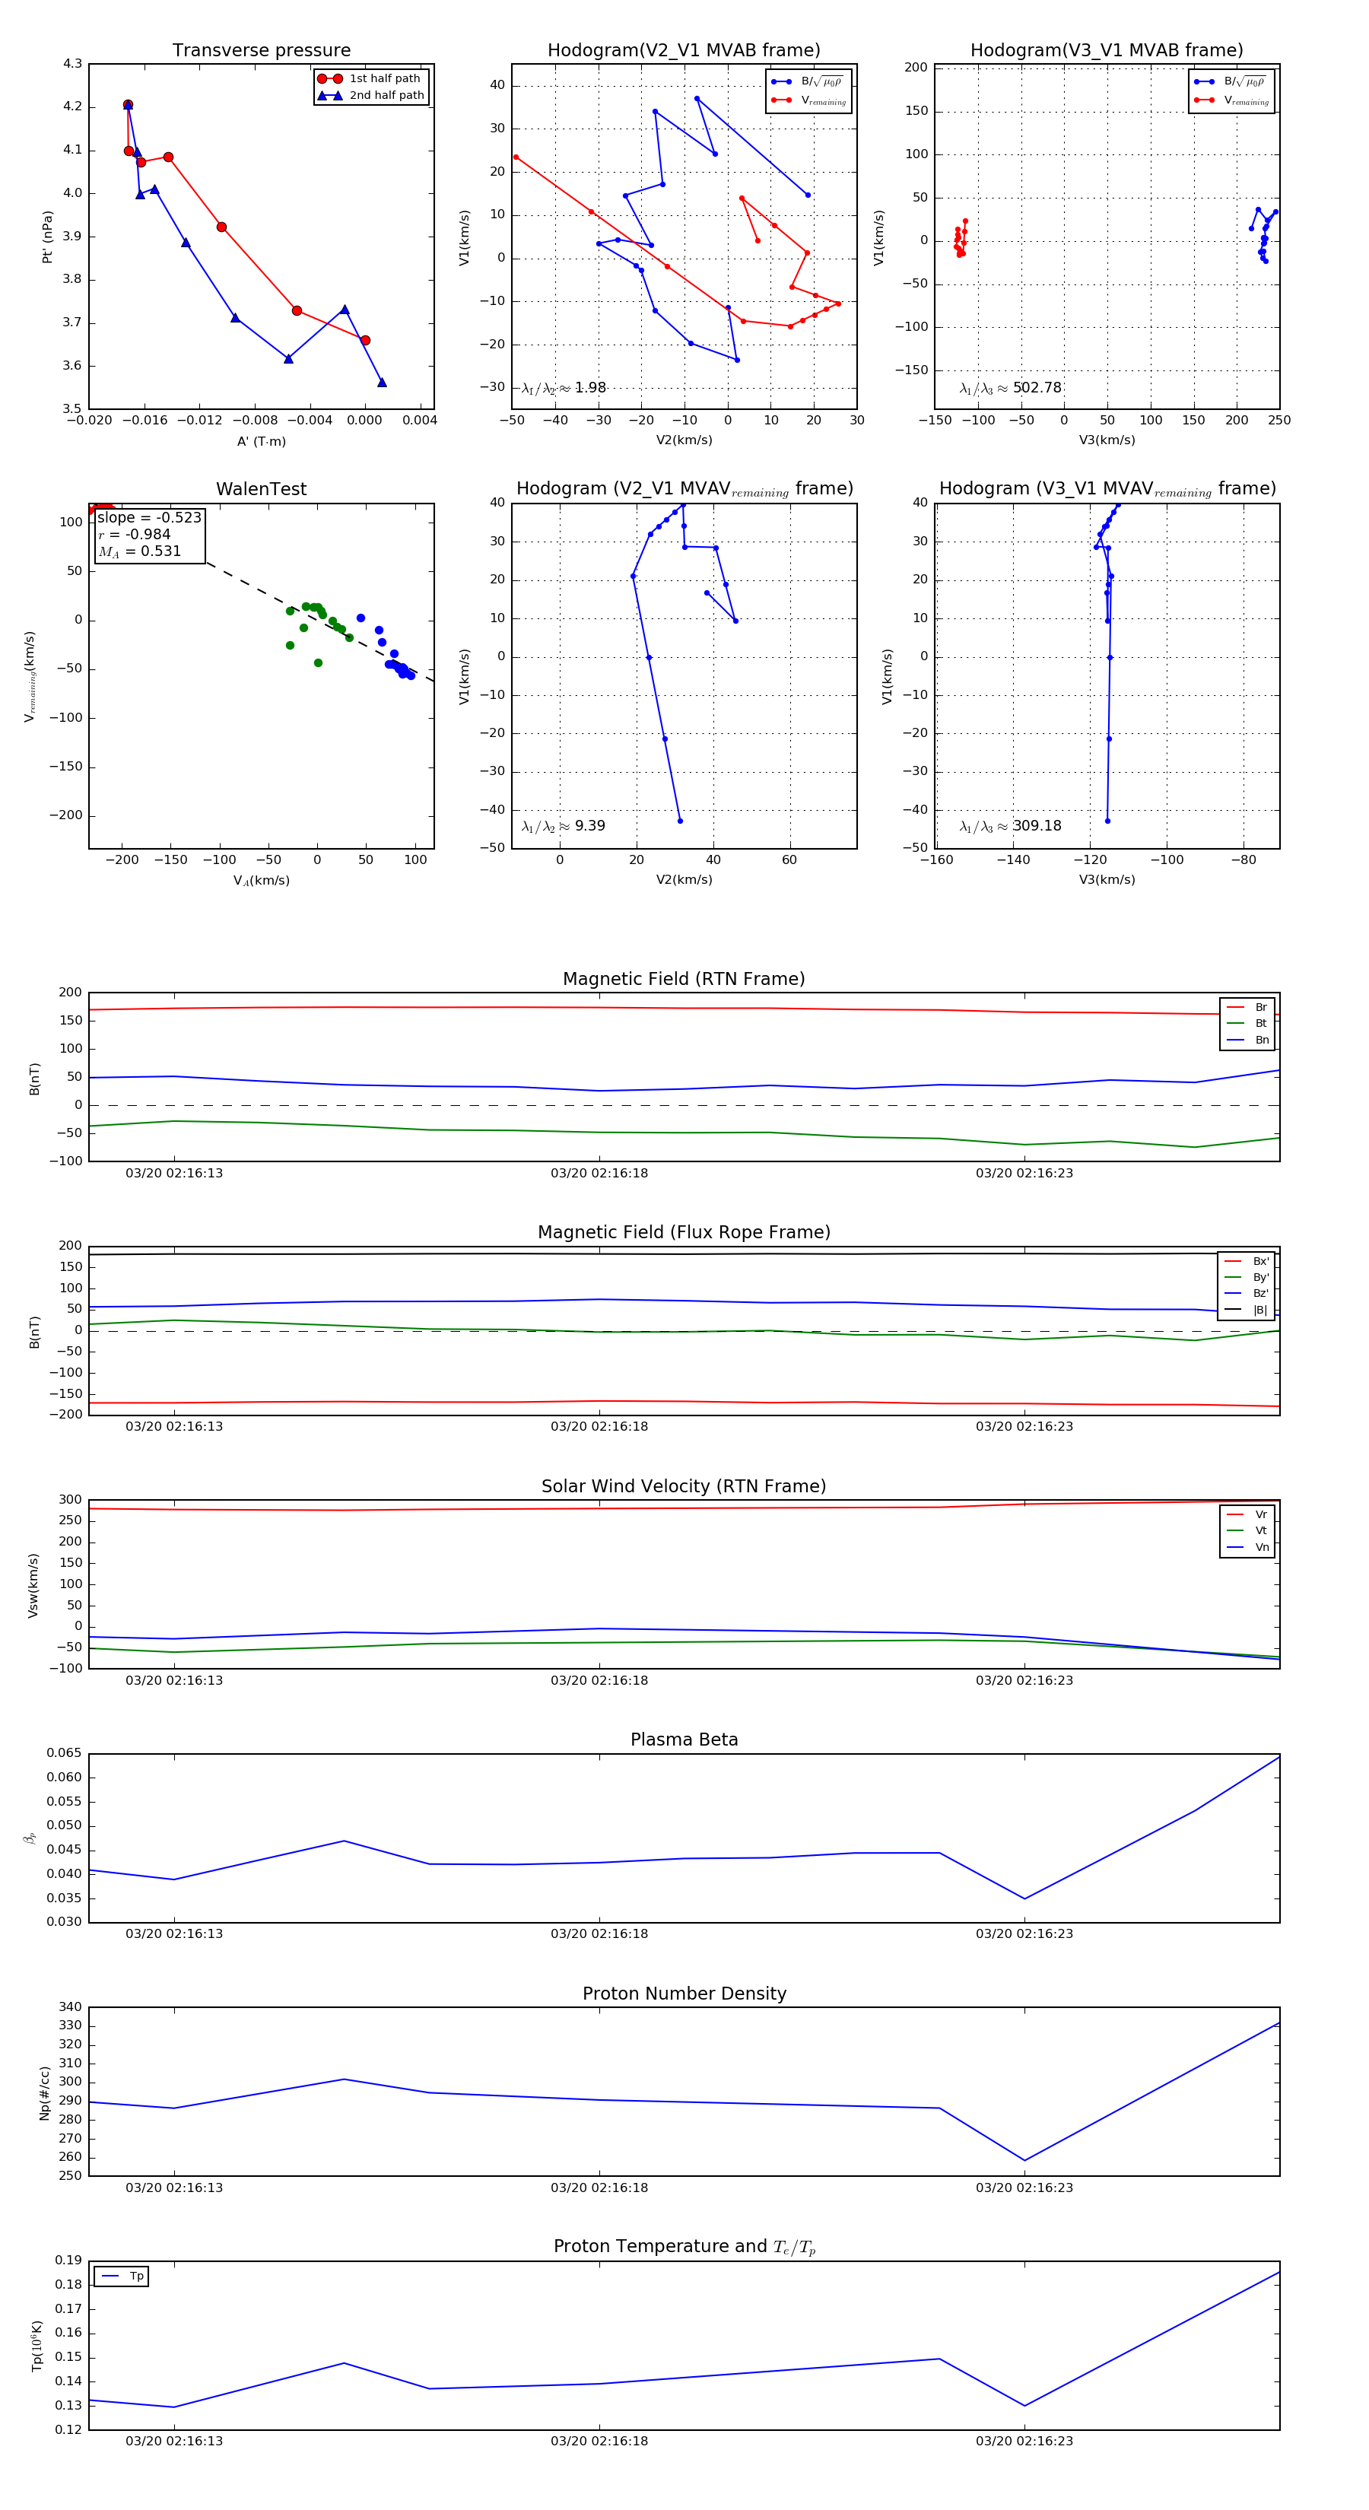Click the 'Plasma Beta' plot title
This screenshot has height=2510, width=1369.
click(x=684, y=1740)
